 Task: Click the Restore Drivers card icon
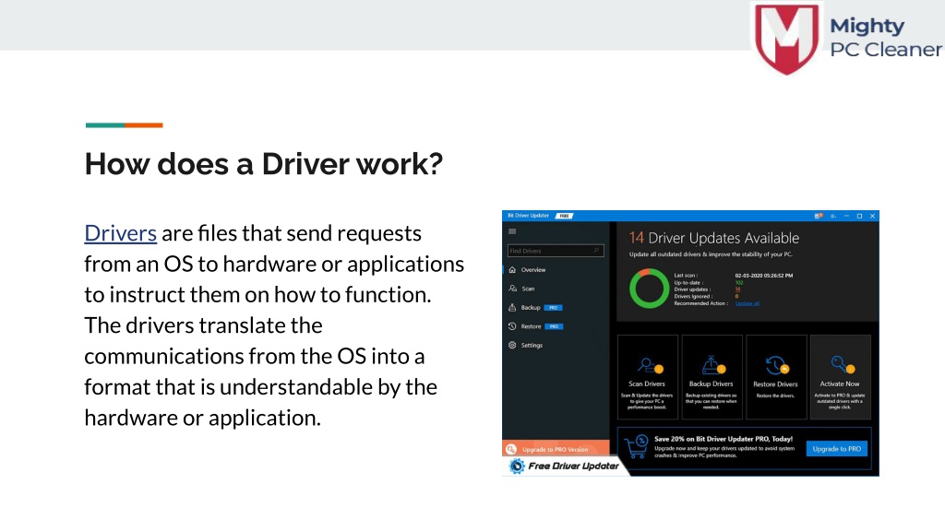pos(777,365)
